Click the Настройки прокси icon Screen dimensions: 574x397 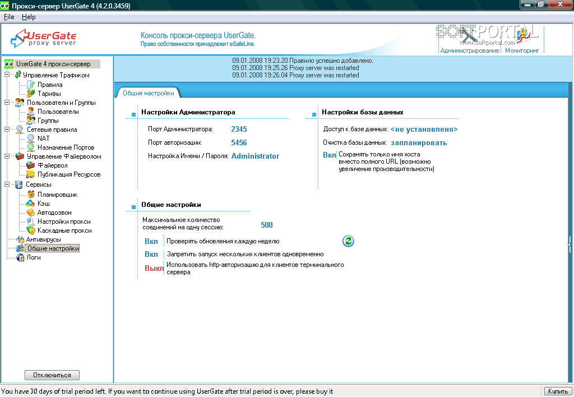31,221
